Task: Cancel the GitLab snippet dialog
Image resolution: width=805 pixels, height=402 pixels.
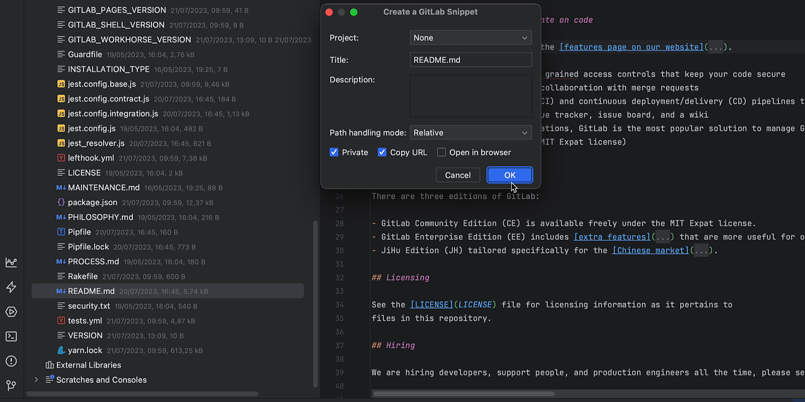Action: pos(457,175)
